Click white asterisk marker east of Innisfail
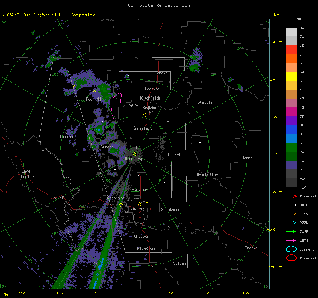 (168, 122)
